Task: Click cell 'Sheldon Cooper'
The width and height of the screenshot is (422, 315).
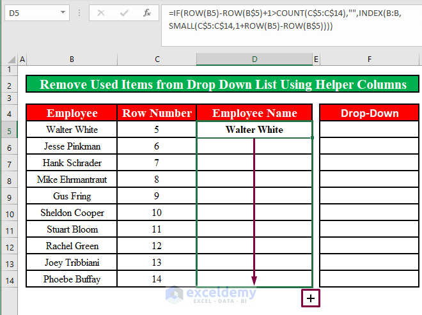Action: (72, 213)
